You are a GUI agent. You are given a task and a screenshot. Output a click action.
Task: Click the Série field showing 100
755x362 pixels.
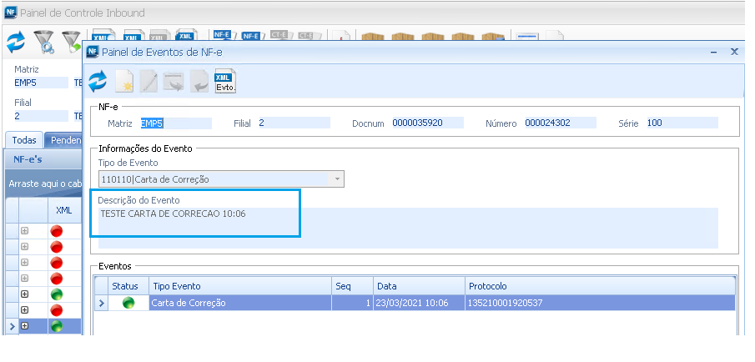(x=682, y=123)
